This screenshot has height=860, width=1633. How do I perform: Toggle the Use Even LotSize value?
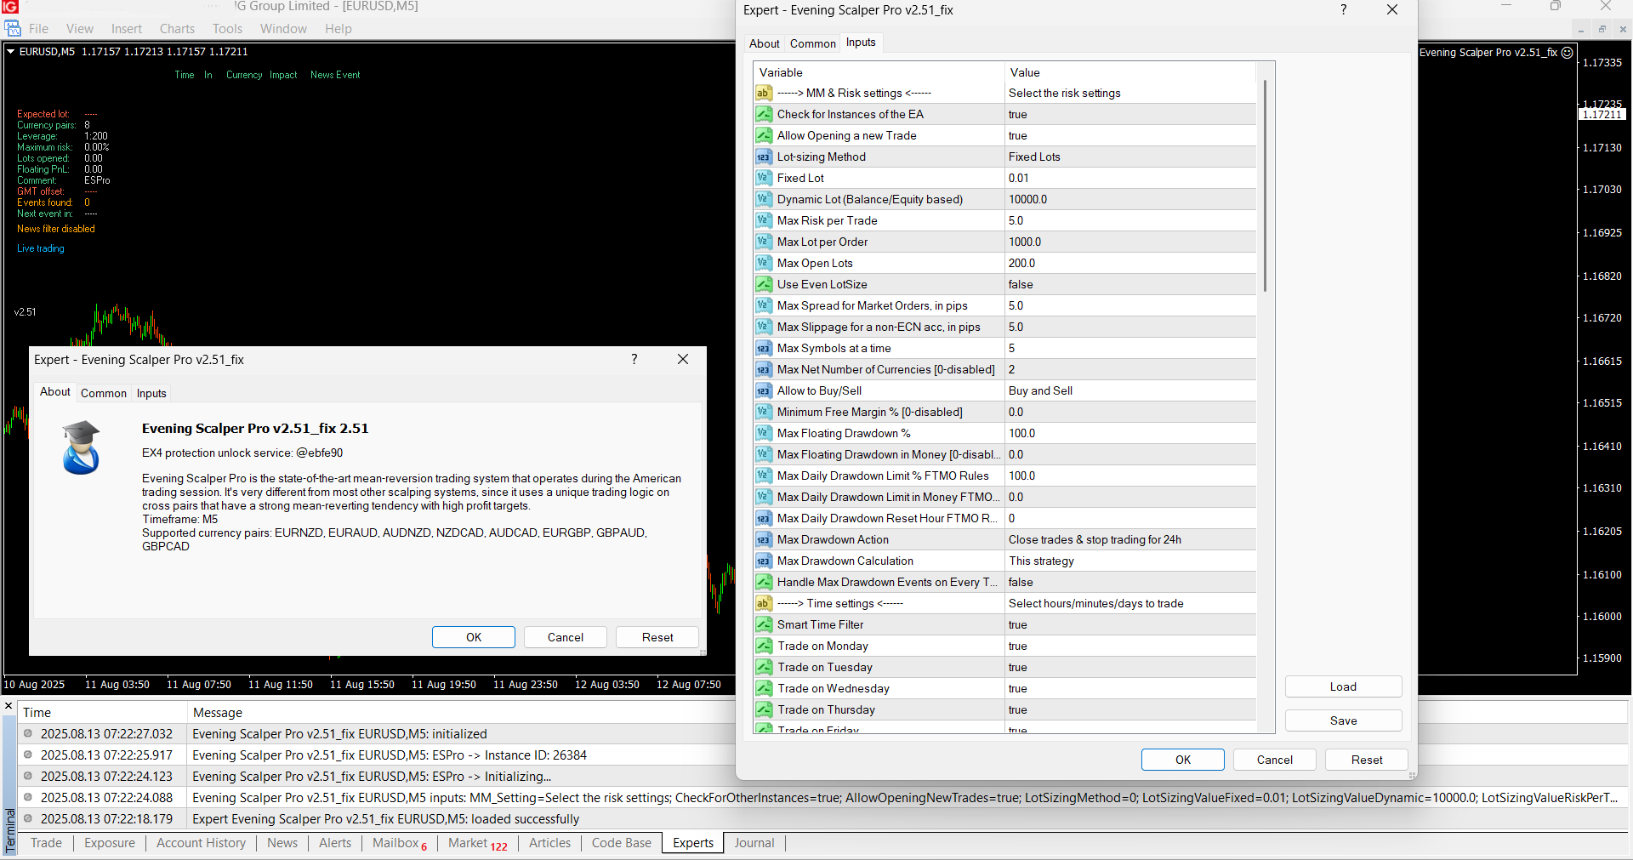pos(1129,285)
